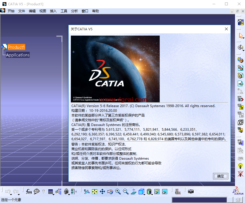Viewport: 245px width, 203px height.
Task: Click the New Component gears icon
Action: coord(241,60)
